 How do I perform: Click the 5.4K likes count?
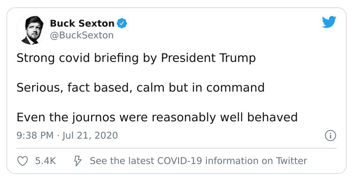point(45,160)
